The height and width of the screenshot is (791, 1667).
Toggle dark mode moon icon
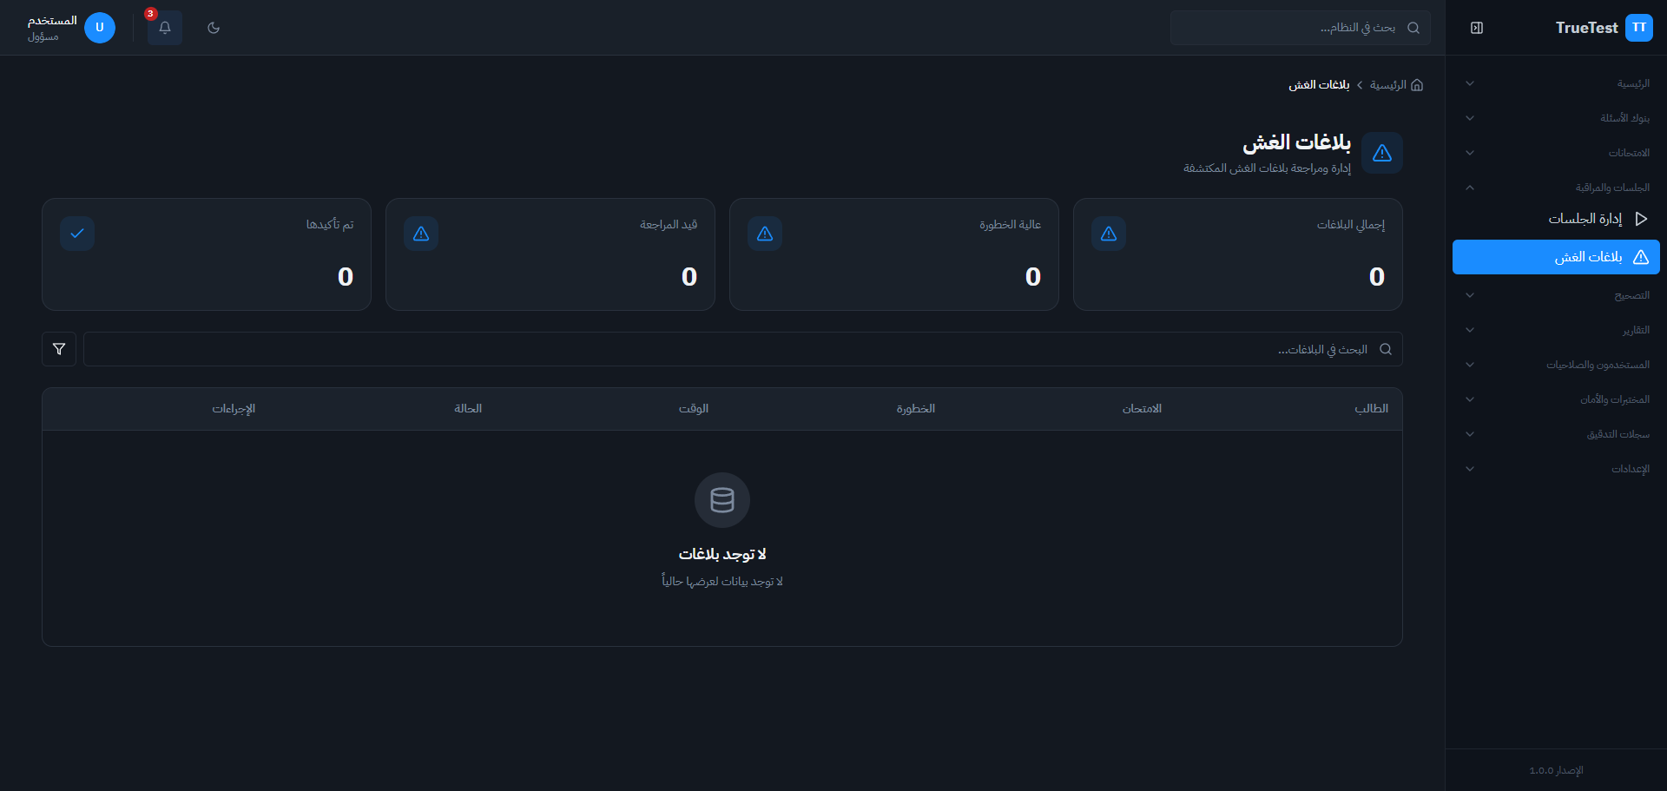(x=214, y=28)
